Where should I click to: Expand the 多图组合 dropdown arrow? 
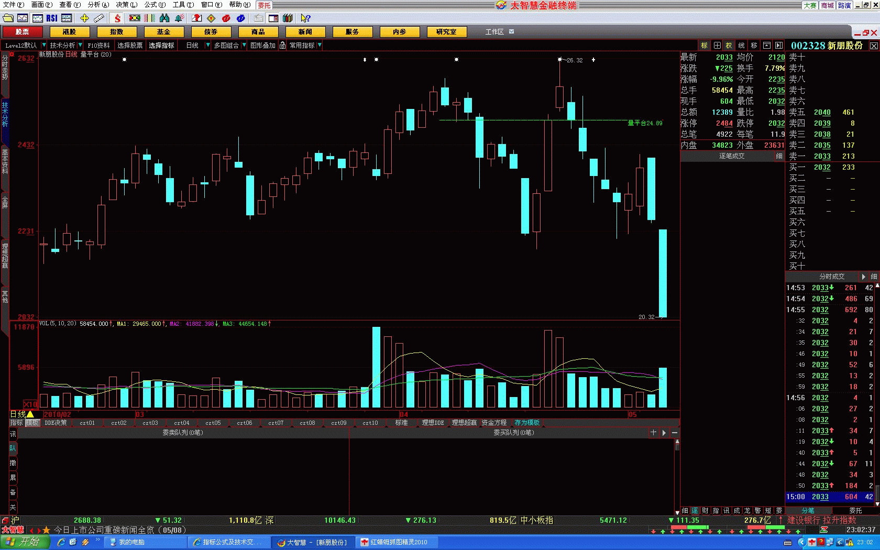click(244, 46)
